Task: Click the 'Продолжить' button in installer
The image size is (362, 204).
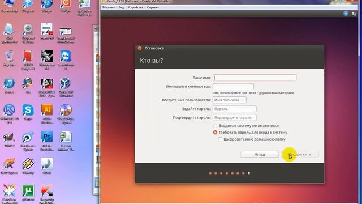Action: pos(300,154)
